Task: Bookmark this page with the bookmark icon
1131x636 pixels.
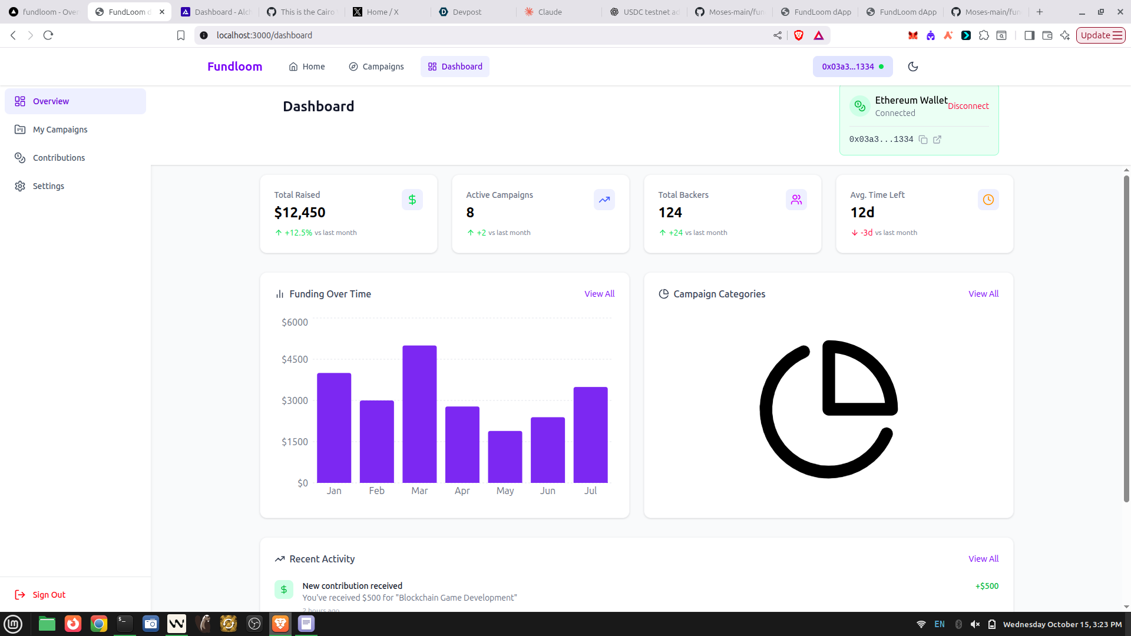Action: coord(181,35)
